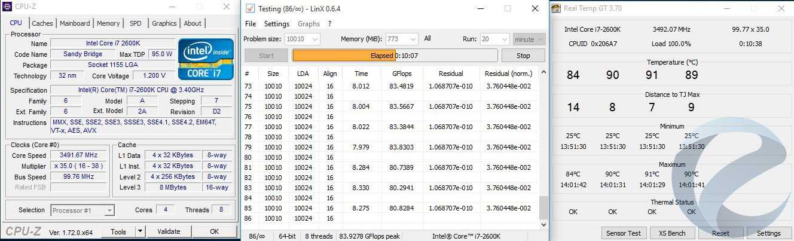
Task: Open the Run count dropdown
Action: pyautogui.click(x=502, y=39)
